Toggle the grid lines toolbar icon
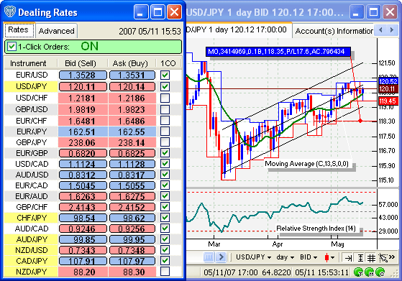The width and height of the screenshot is (402, 281). (x=372, y=258)
